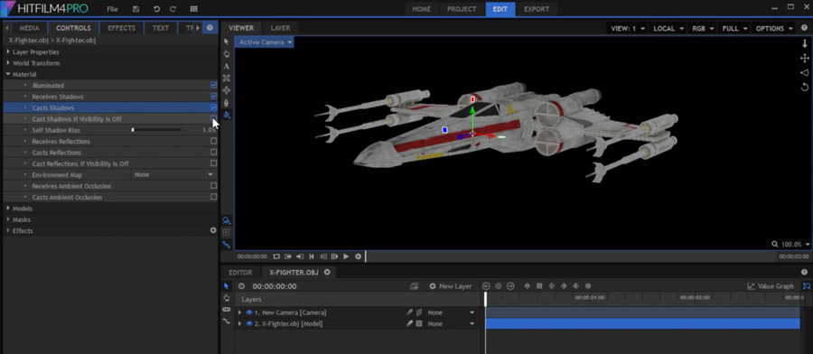Click the go to previous keyframe icon

[x=486, y=286]
